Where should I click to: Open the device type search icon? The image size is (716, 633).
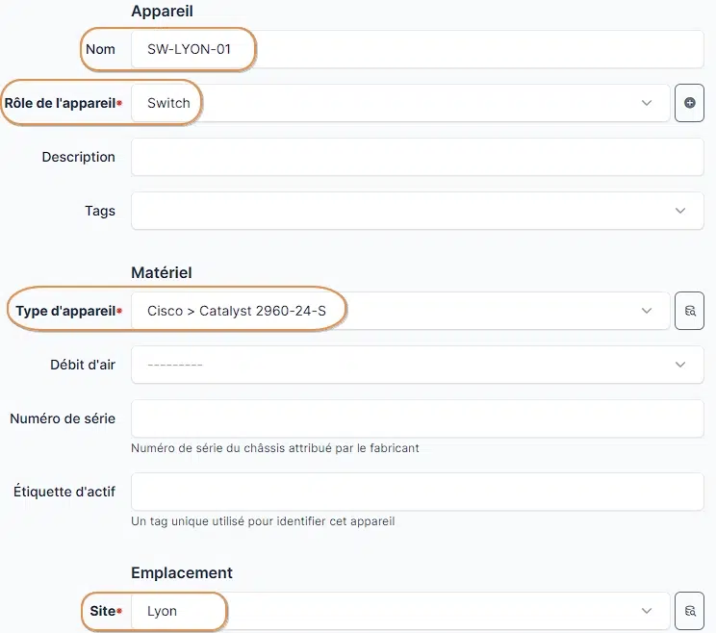[689, 311]
